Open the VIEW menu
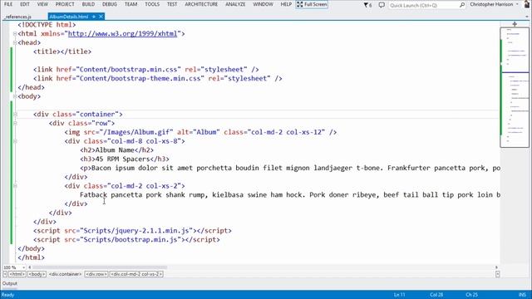This screenshot has width=532, height=299. [42, 4]
